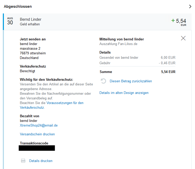
Task: Click the maxstrasse 2 address line
Action: pyautogui.click(x=30, y=48)
